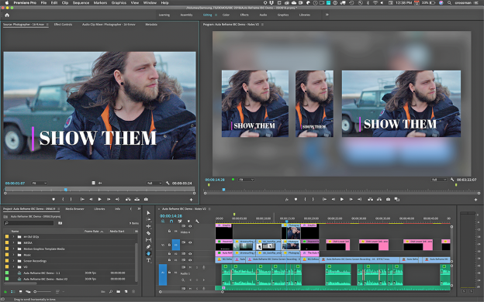Open timeline wrench display settings

click(197, 221)
